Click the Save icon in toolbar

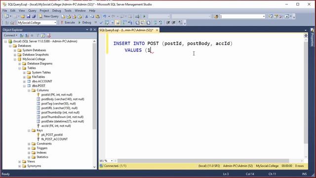(x=29, y=16)
